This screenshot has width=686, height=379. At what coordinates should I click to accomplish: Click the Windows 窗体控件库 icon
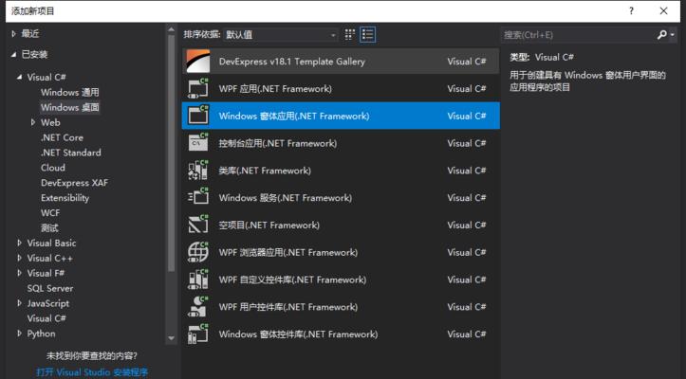[197, 334]
